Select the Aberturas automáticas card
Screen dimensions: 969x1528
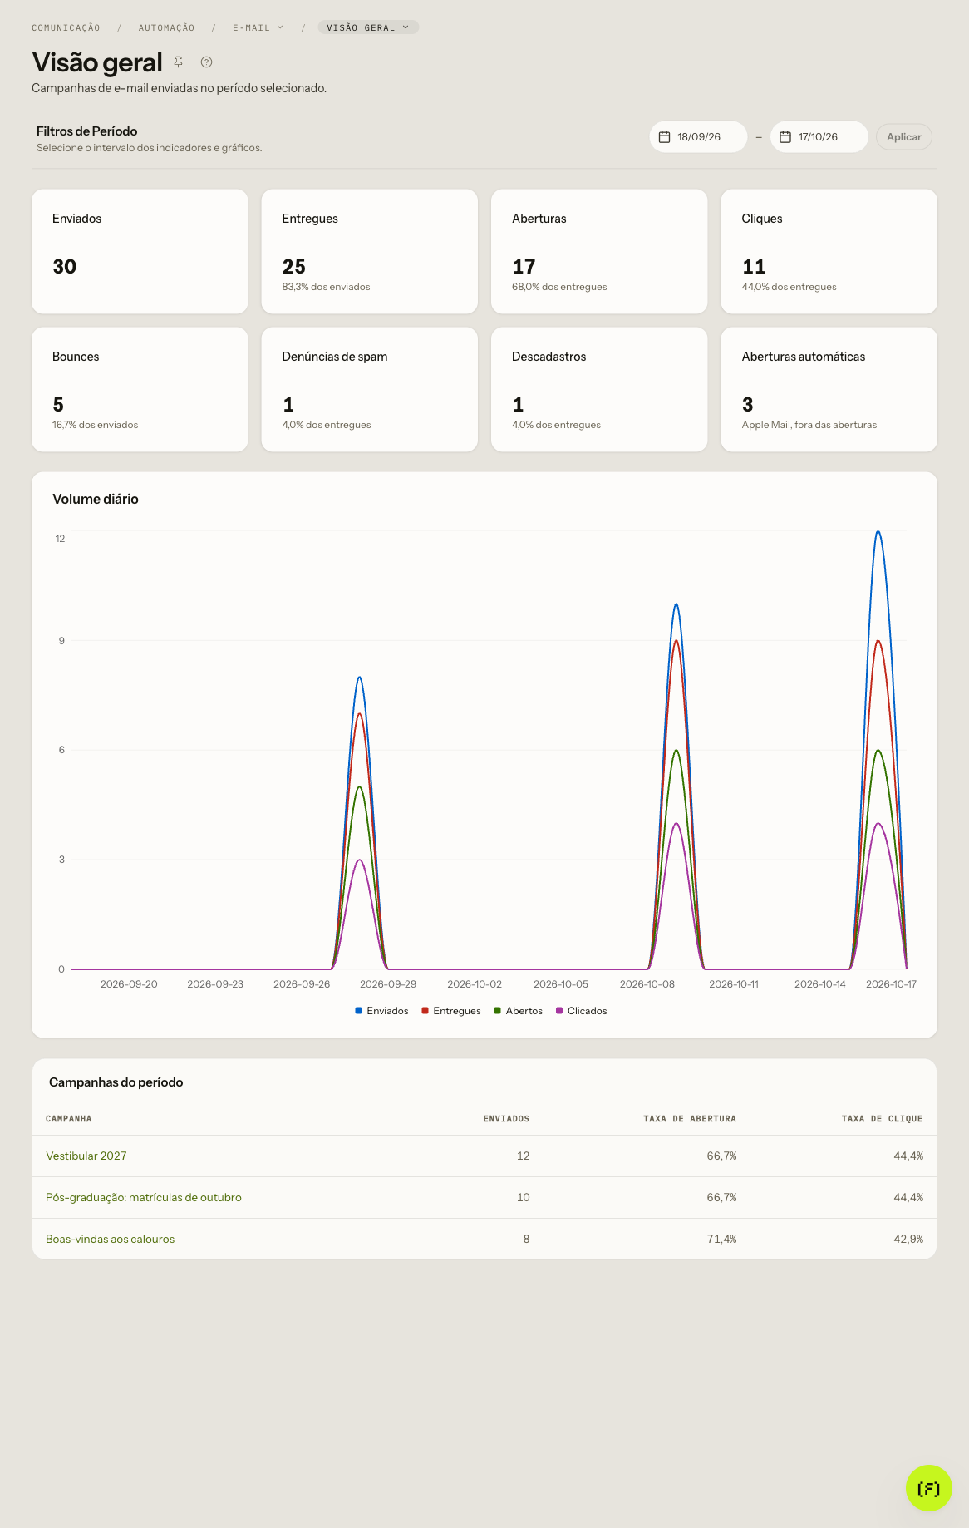829,389
